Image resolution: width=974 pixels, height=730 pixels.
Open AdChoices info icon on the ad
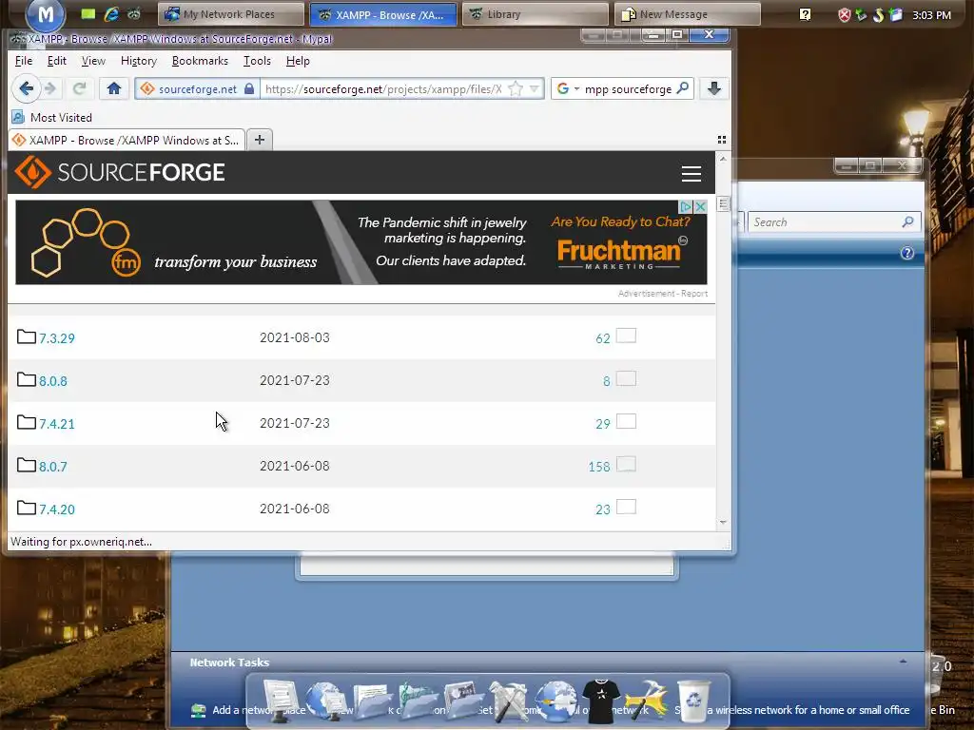[x=686, y=206]
